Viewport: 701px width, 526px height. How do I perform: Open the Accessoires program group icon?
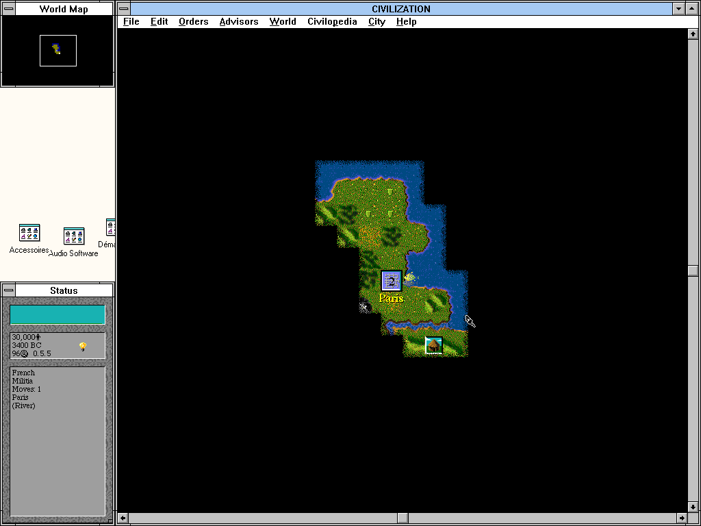click(x=29, y=233)
